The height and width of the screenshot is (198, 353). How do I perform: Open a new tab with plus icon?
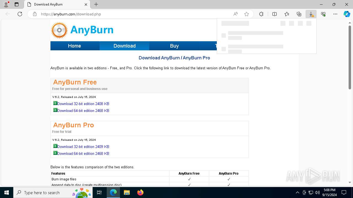96,4
